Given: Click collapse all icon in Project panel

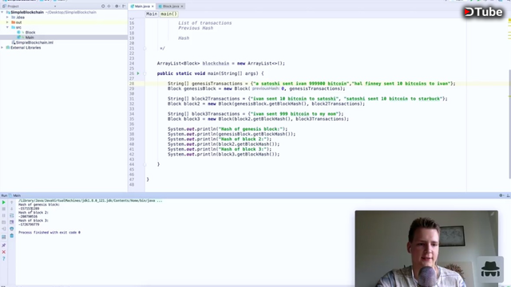Looking at the screenshot, I should click(x=109, y=6).
